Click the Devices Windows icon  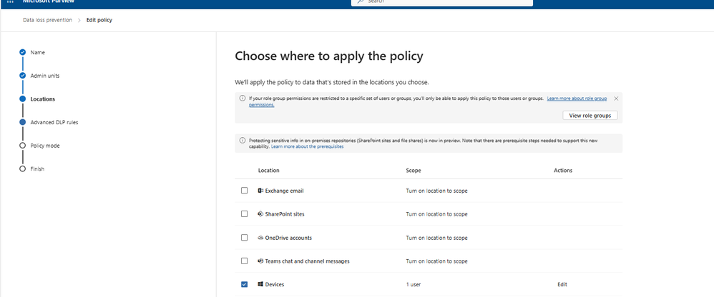[260, 284]
